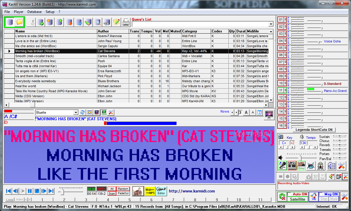Viewport: 351px width, 211px height.
Task: Click the Legenda ShortCuts ON button
Action: pyautogui.click(x=314, y=130)
